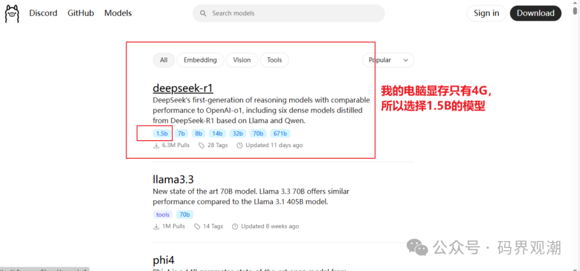
Task: Choose the 671b tag of deepseek-r1
Action: (x=280, y=134)
